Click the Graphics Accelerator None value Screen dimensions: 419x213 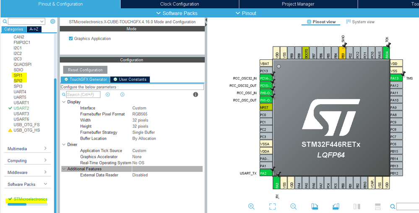(137, 157)
